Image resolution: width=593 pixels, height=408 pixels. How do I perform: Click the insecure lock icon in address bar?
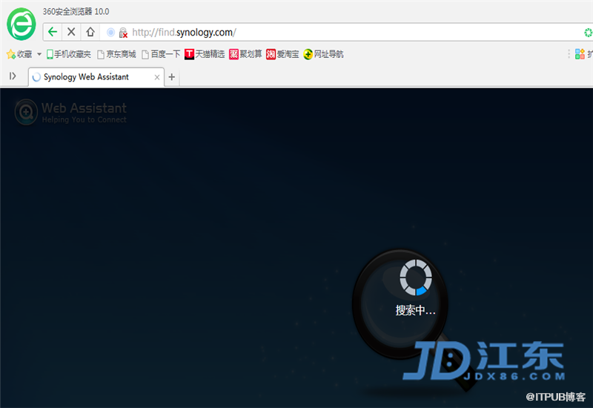(x=123, y=33)
